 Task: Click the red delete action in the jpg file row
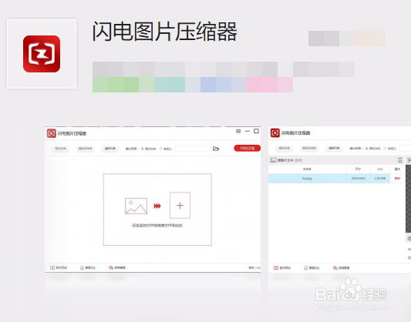point(397,178)
